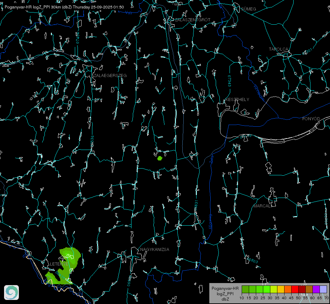
Task: Click the LETENYE city label
Action: [59, 264]
